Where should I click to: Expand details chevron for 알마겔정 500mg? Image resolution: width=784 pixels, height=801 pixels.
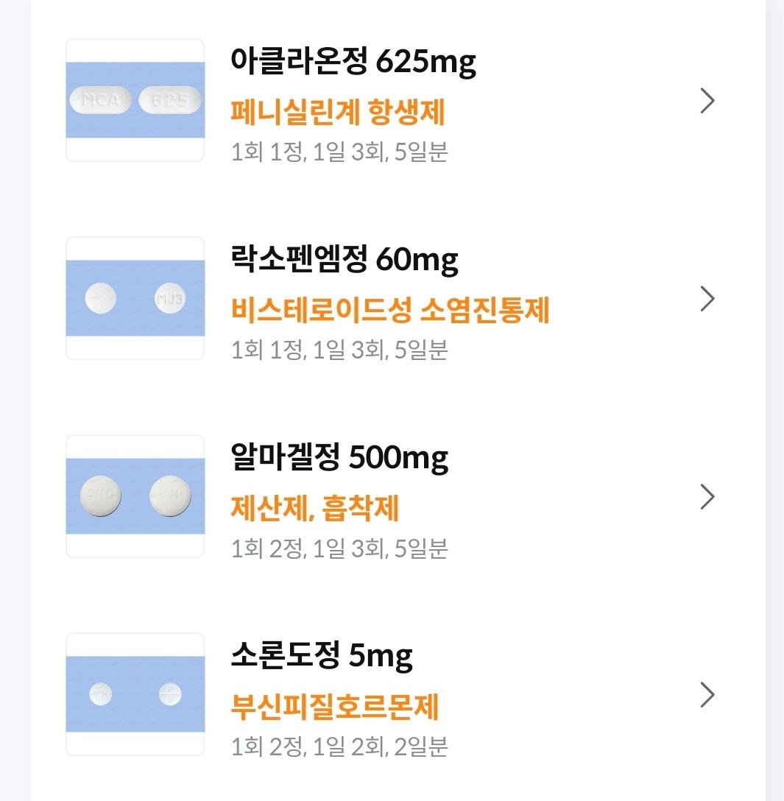pyautogui.click(x=707, y=497)
